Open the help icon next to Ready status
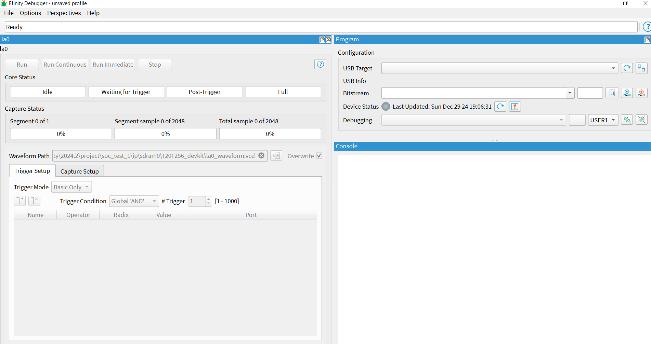 point(647,27)
